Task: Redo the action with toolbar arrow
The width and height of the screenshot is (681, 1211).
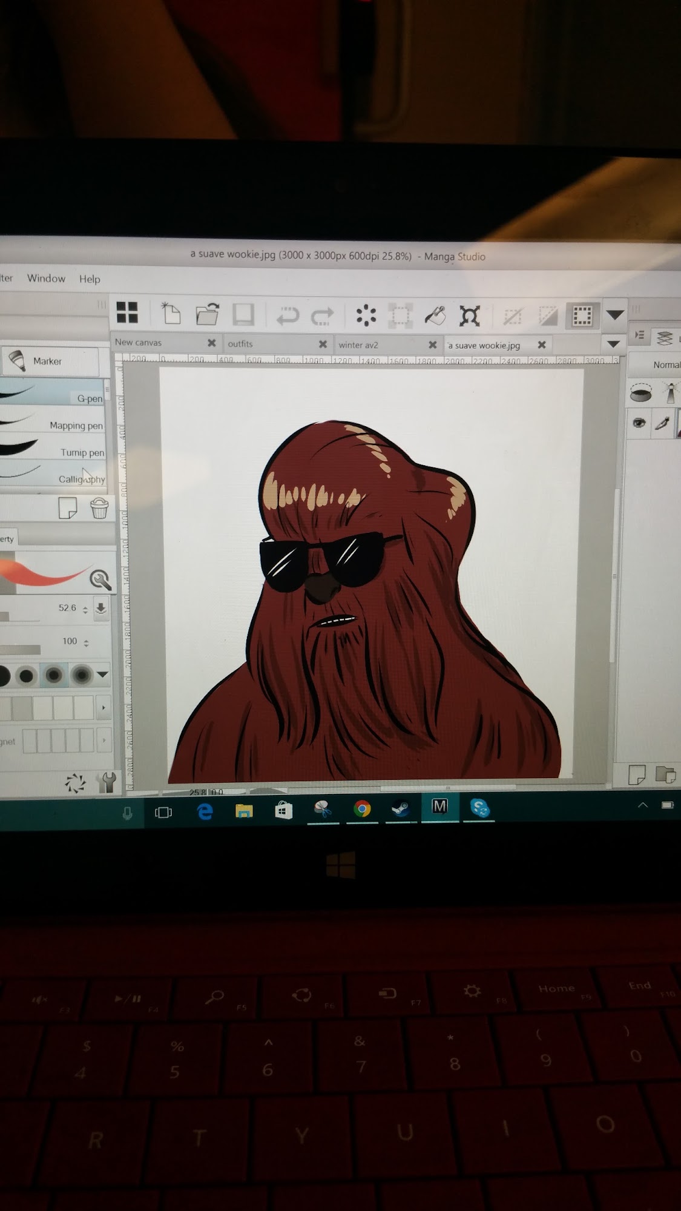Action: tap(322, 315)
